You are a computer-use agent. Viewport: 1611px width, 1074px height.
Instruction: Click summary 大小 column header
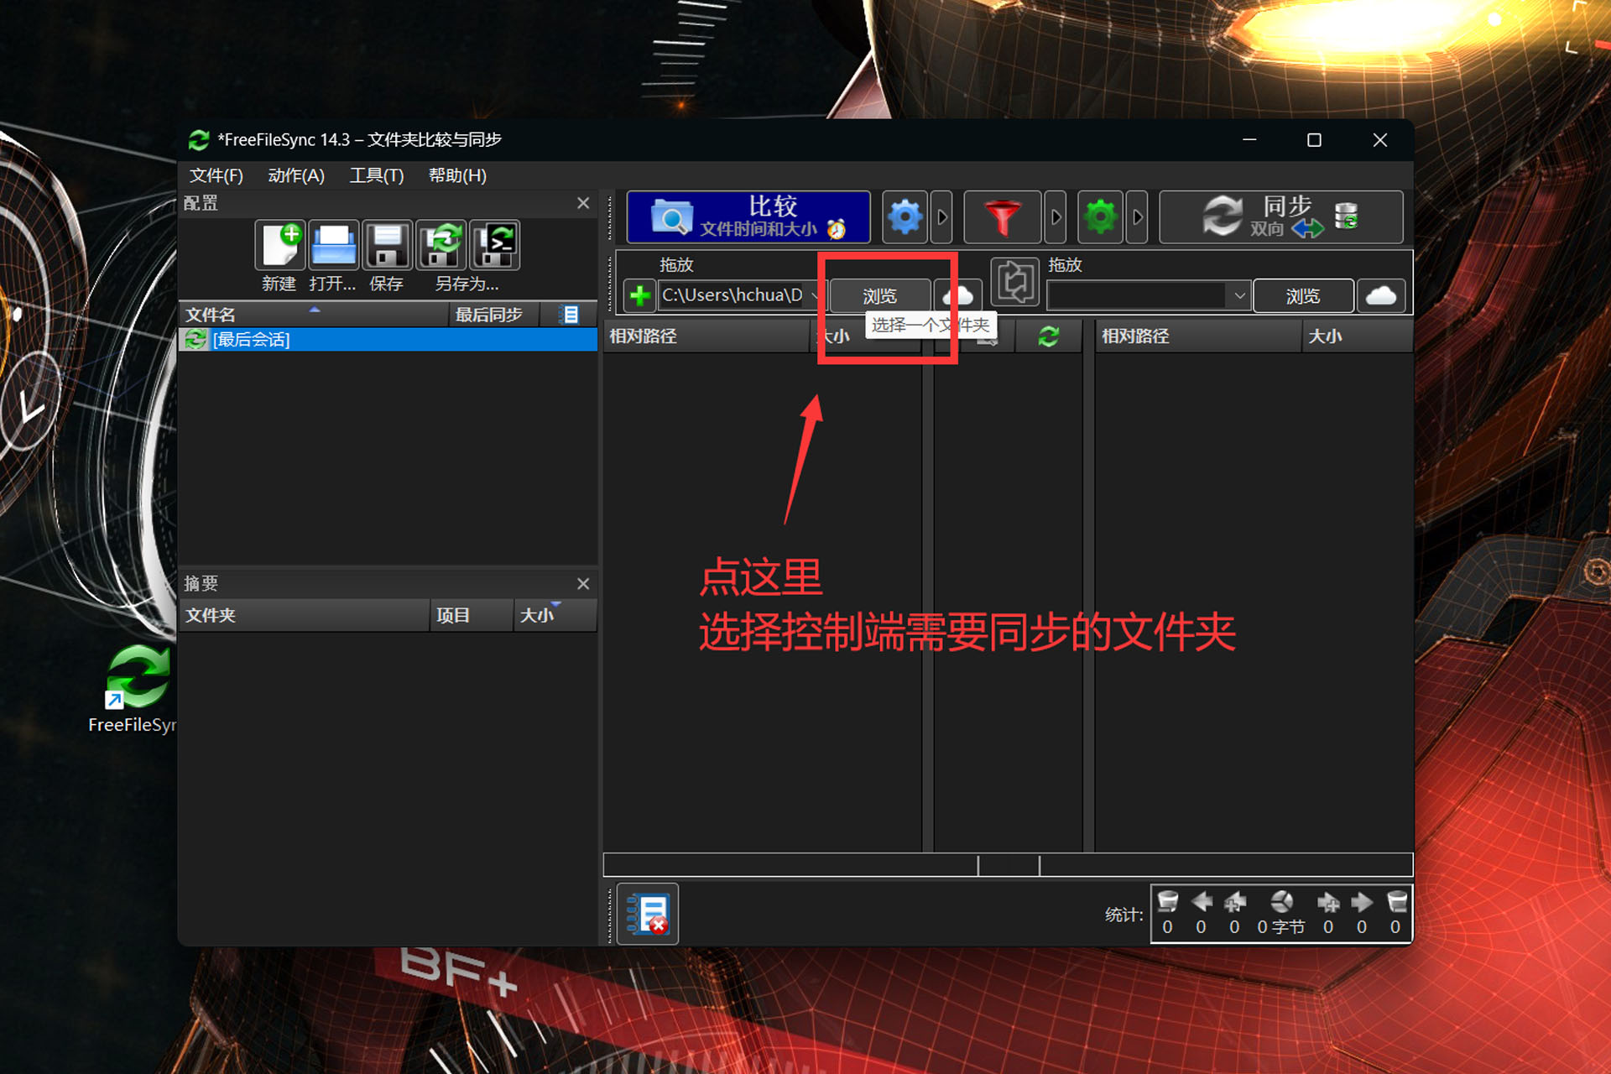coord(555,615)
